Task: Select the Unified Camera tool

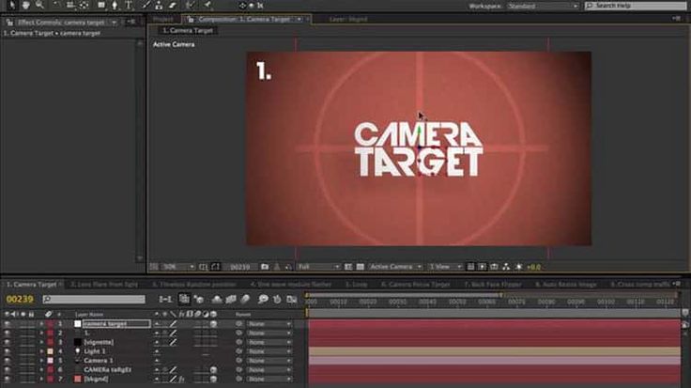Action: point(70,6)
